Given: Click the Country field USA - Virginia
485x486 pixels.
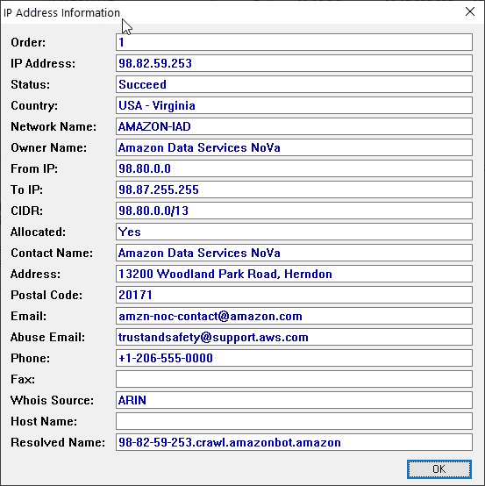Looking at the screenshot, I should [x=294, y=105].
